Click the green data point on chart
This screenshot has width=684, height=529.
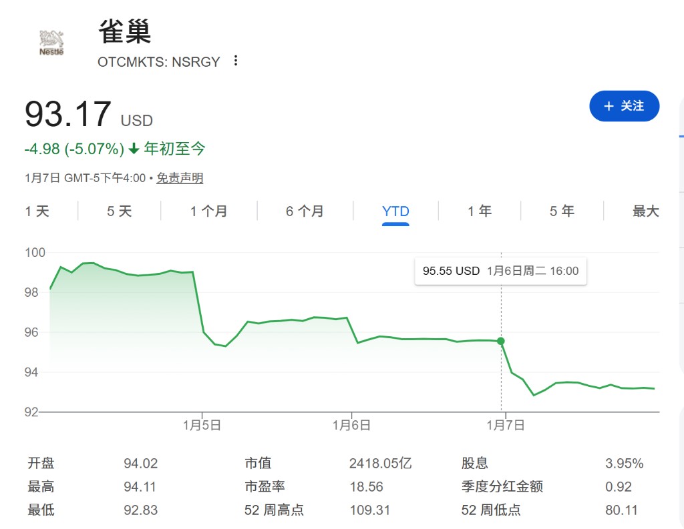coord(501,341)
